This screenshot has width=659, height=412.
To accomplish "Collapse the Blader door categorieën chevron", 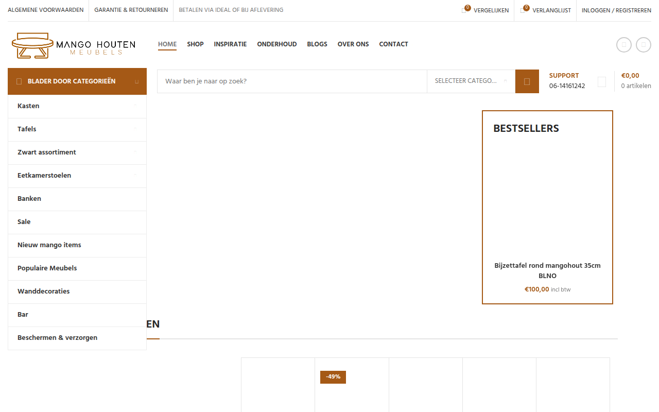I will click(x=136, y=81).
